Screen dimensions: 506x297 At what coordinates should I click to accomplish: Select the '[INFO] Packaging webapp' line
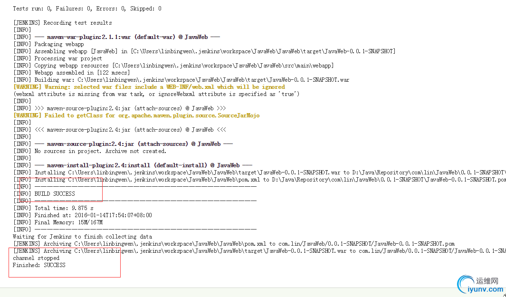point(48,44)
